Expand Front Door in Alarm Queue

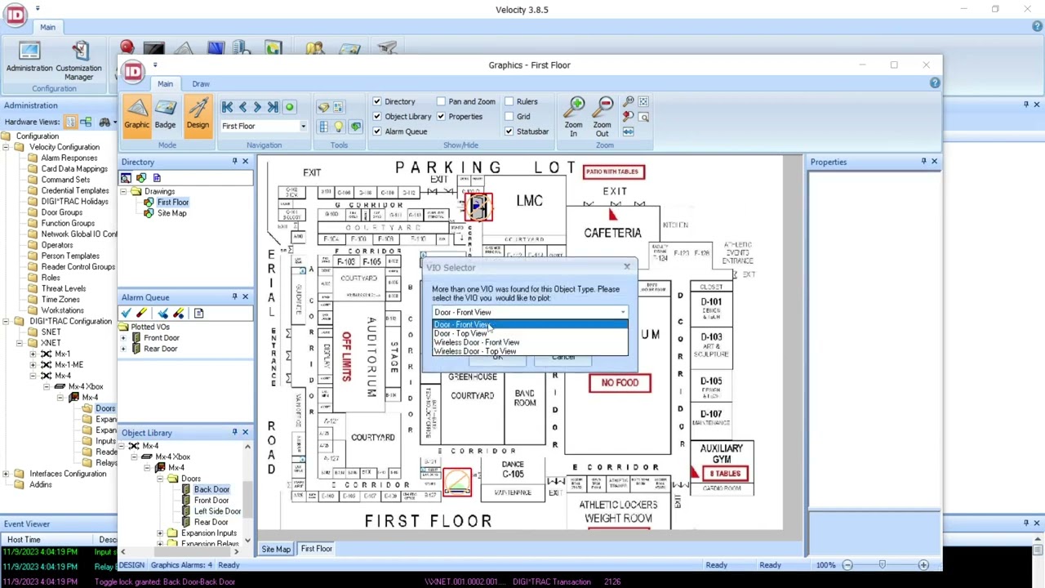pos(124,338)
